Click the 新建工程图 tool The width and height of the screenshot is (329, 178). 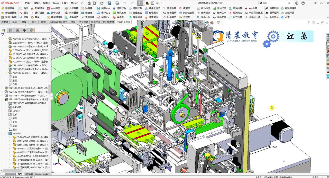coord(9,17)
